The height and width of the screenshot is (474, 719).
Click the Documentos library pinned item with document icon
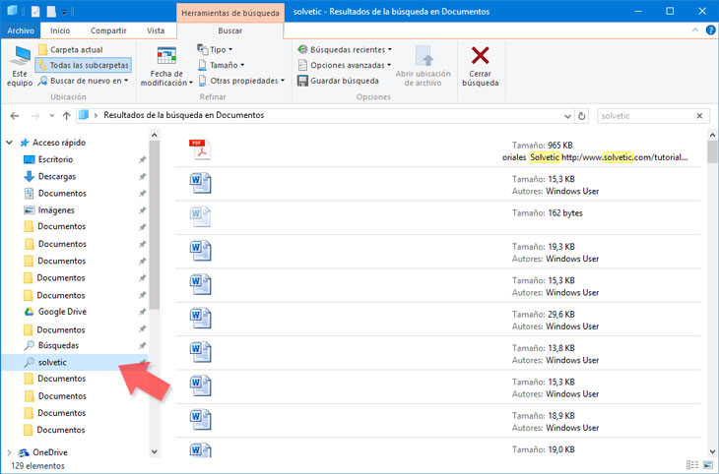(55, 194)
